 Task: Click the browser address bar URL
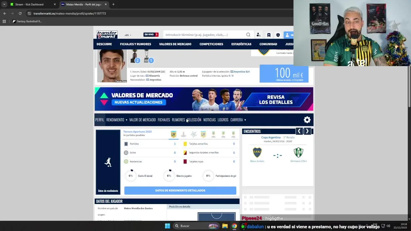click(x=70, y=13)
